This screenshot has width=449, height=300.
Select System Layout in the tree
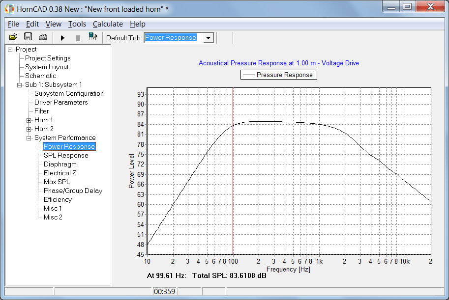coord(47,67)
